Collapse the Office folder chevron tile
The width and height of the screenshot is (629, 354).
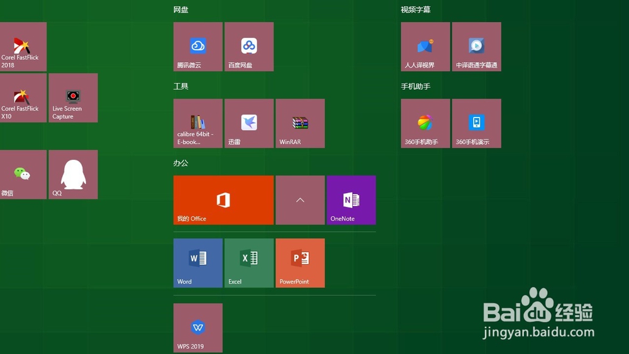click(300, 200)
